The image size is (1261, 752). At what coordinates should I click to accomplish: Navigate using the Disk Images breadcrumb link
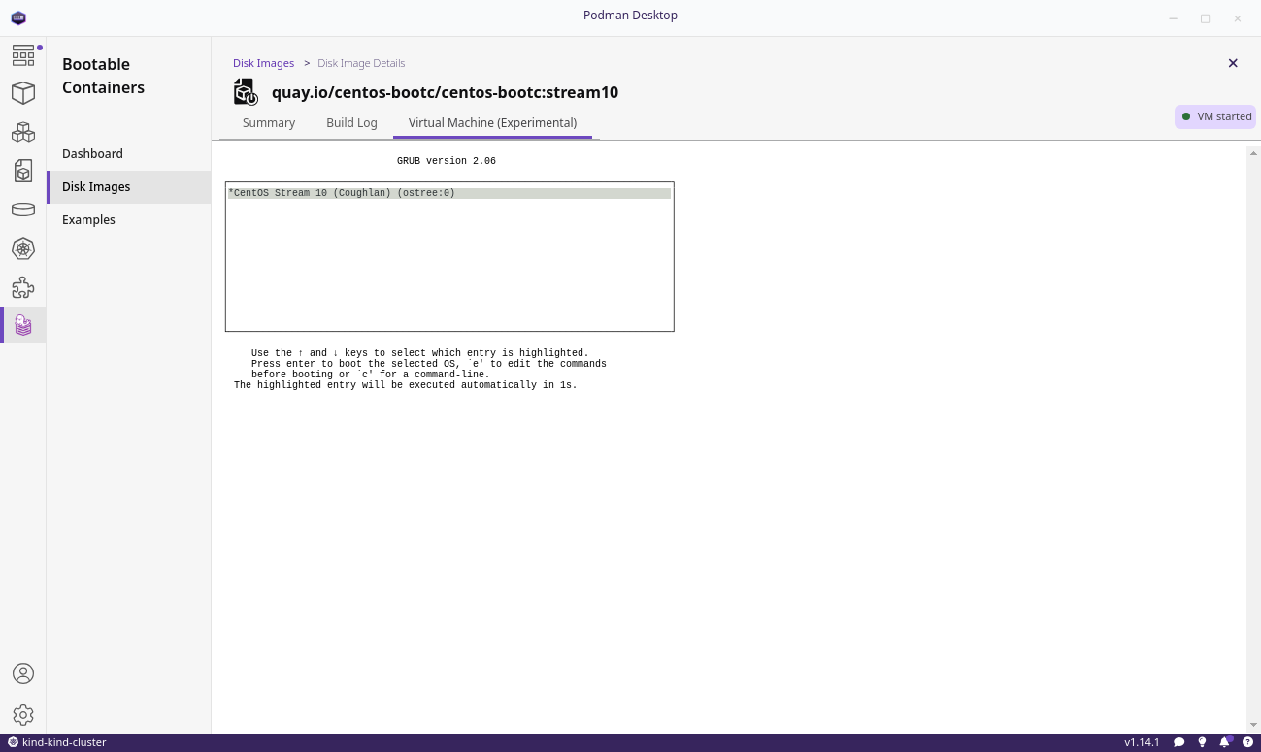click(x=263, y=63)
